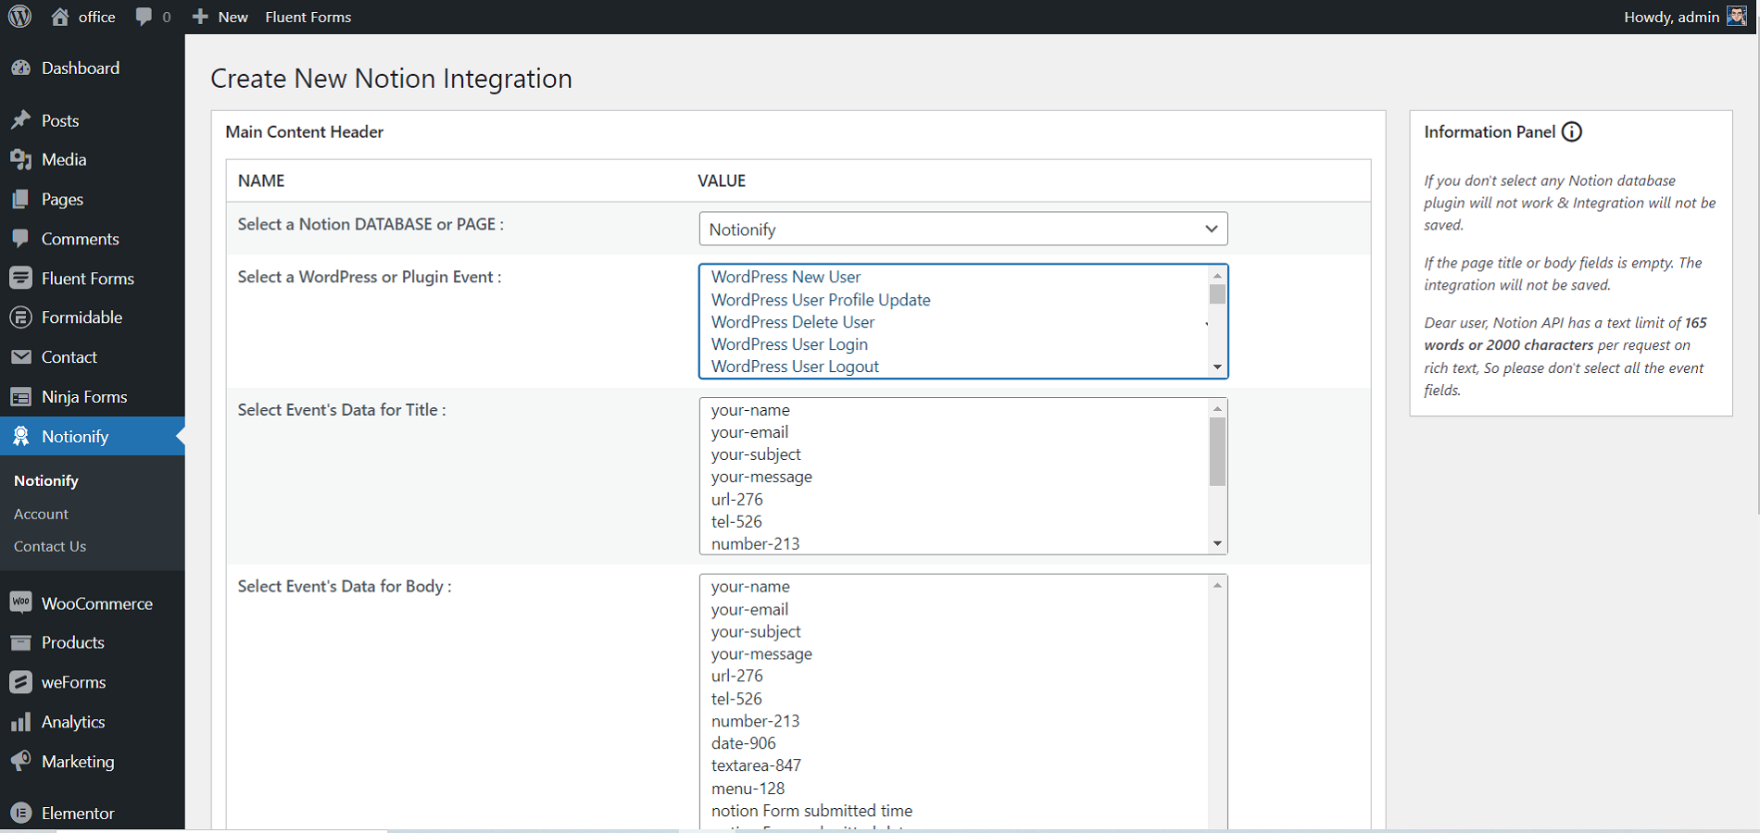The image size is (1760, 833).
Task: Open the Account submenu item
Action: pos(42,514)
